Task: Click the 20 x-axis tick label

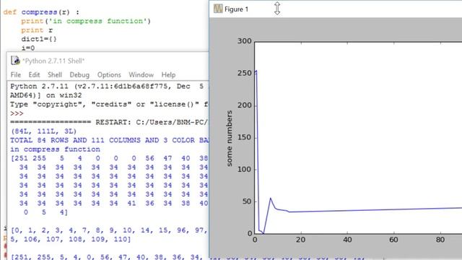Action: coord(301,240)
